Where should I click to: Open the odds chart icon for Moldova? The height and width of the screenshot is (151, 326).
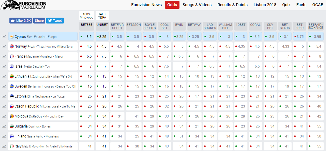4,116
